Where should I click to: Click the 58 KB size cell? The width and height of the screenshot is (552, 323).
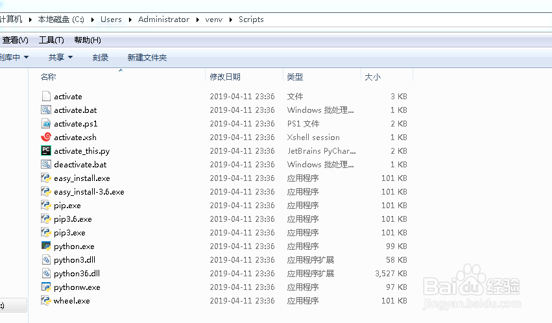pyautogui.click(x=396, y=260)
